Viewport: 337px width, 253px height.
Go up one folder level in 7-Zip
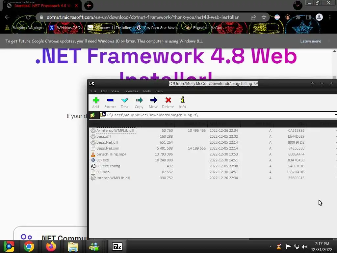[93, 115]
